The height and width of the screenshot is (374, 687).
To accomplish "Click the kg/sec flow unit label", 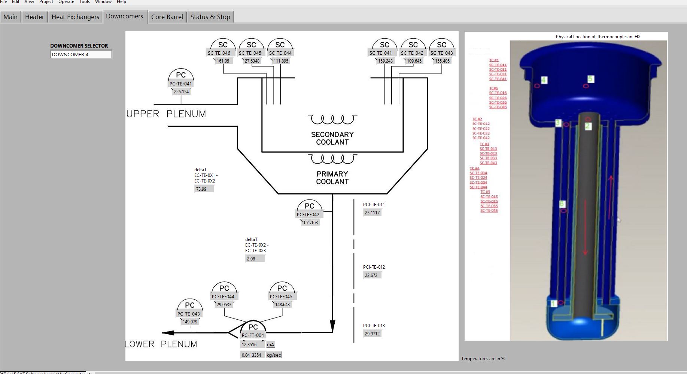I will [274, 355].
